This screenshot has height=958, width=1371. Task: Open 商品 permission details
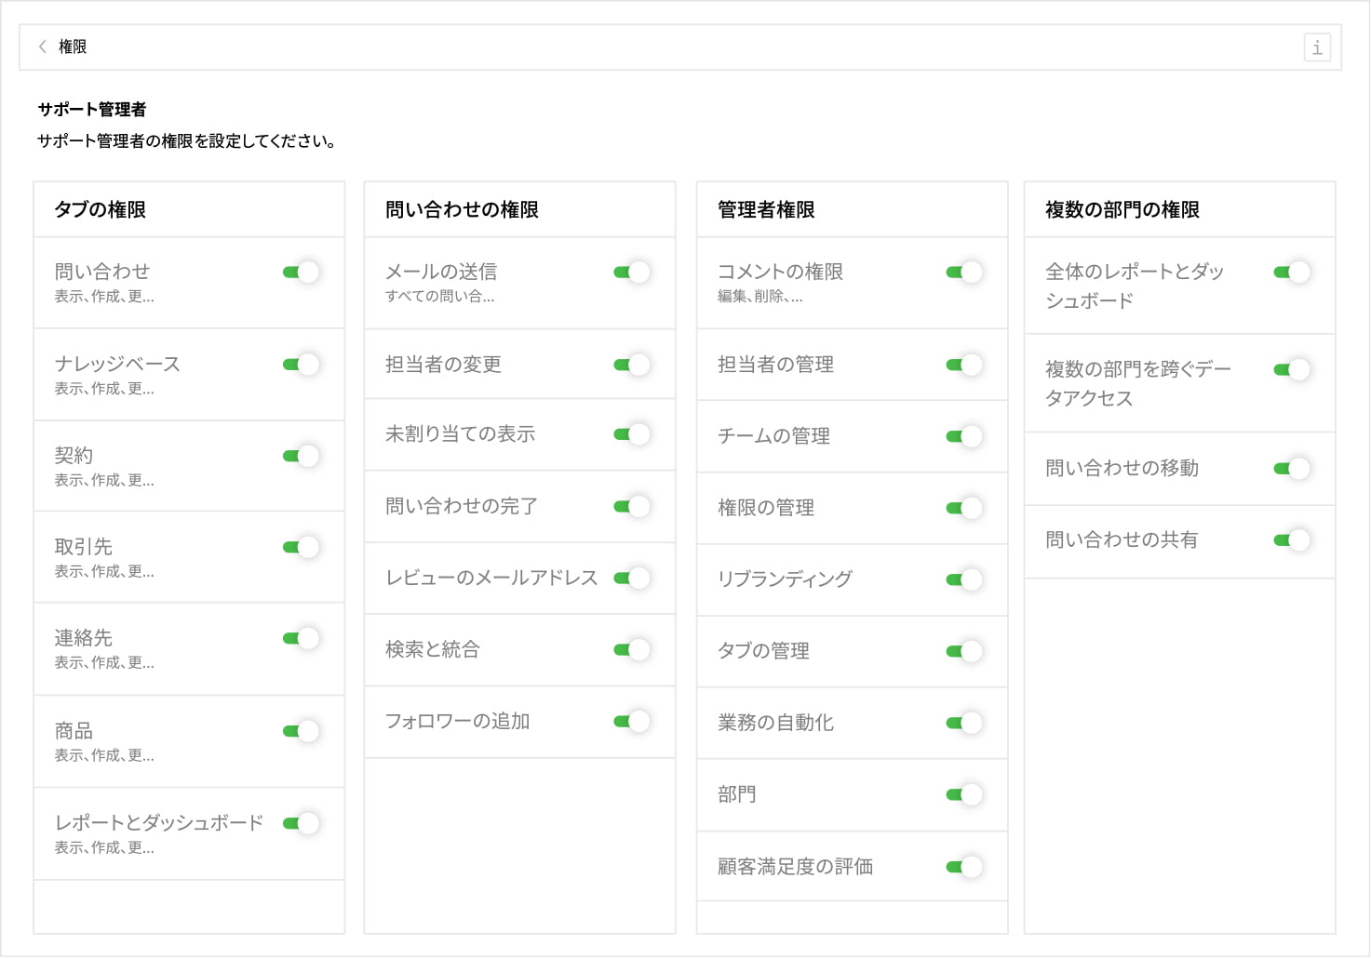[104, 756]
